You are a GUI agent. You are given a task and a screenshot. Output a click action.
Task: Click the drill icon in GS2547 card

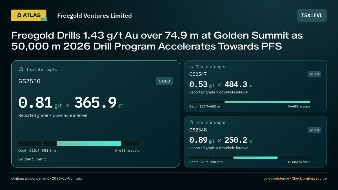point(192,67)
